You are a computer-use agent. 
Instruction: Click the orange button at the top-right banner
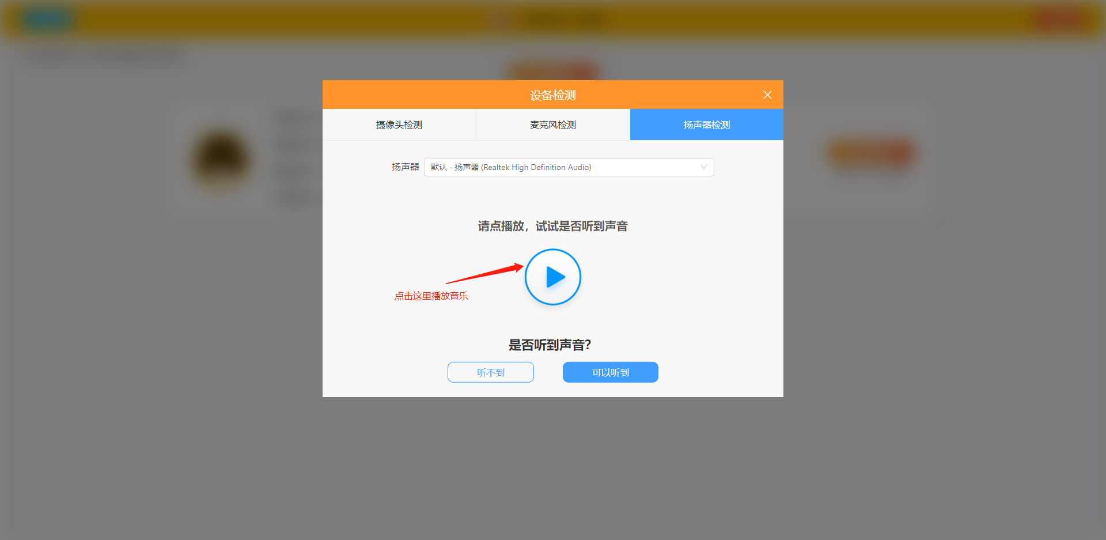tap(1060, 18)
